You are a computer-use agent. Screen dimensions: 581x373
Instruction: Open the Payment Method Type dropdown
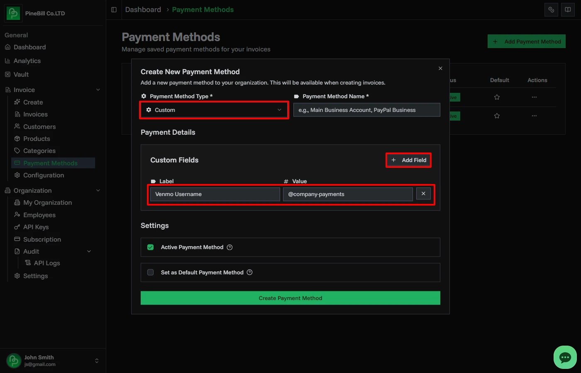point(214,110)
